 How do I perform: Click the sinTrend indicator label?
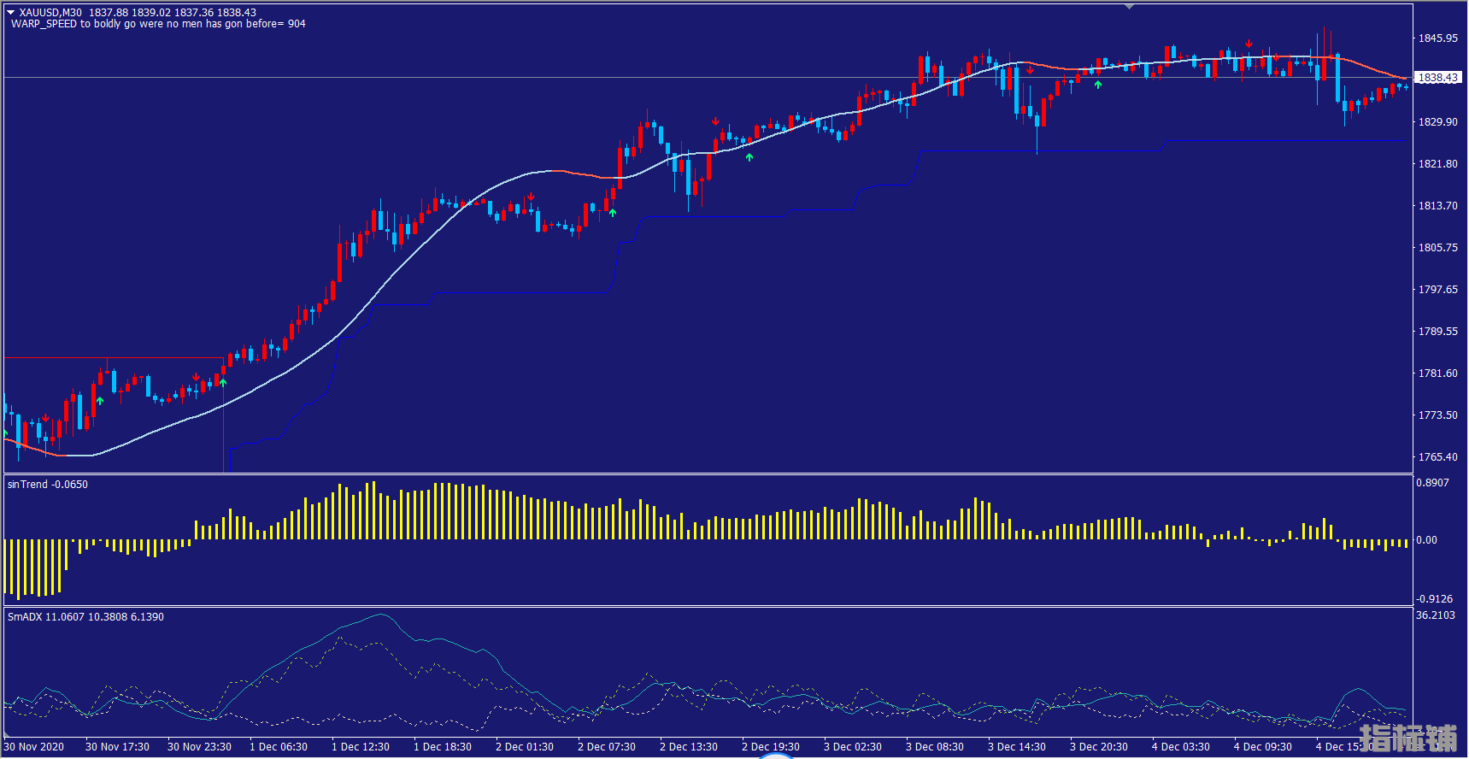[x=48, y=485]
